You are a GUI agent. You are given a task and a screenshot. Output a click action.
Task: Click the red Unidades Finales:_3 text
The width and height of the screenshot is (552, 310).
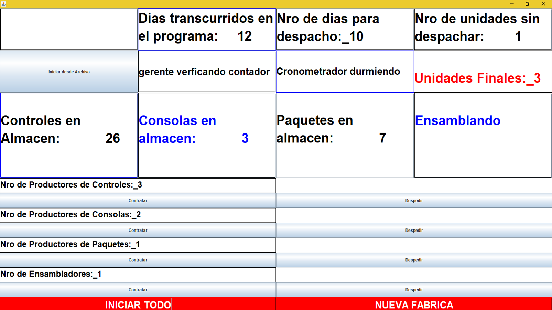pyautogui.click(x=477, y=78)
